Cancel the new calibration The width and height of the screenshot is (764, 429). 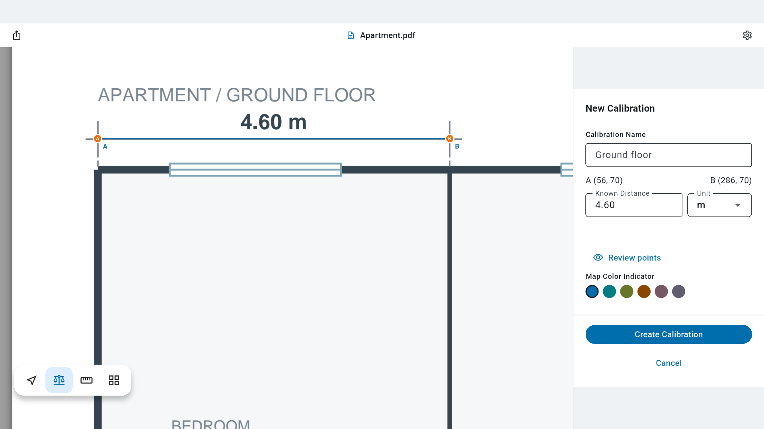pyautogui.click(x=668, y=363)
